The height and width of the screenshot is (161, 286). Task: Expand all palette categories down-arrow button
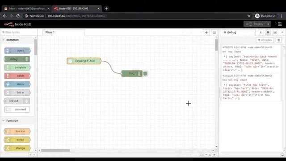coord(34,155)
